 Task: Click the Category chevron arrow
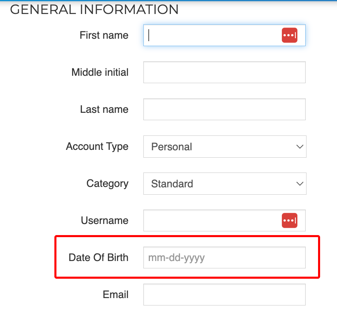click(300, 184)
